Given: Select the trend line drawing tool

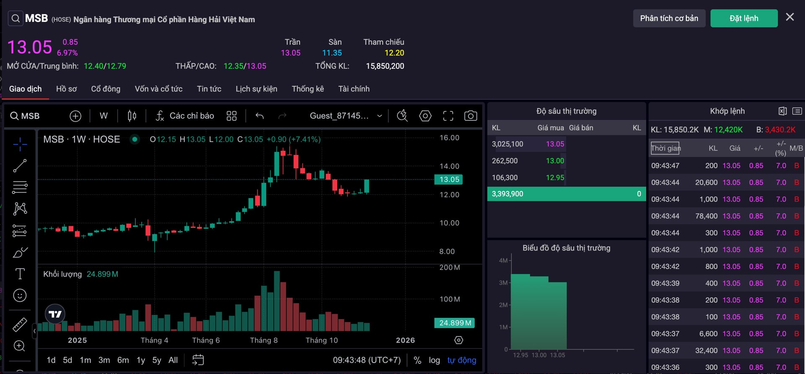Looking at the screenshot, I should [20, 166].
